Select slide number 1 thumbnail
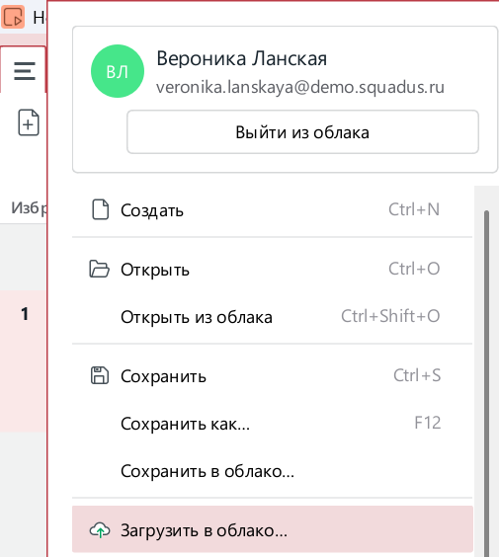Image resolution: width=499 pixels, height=557 pixels. coord(23,360)
